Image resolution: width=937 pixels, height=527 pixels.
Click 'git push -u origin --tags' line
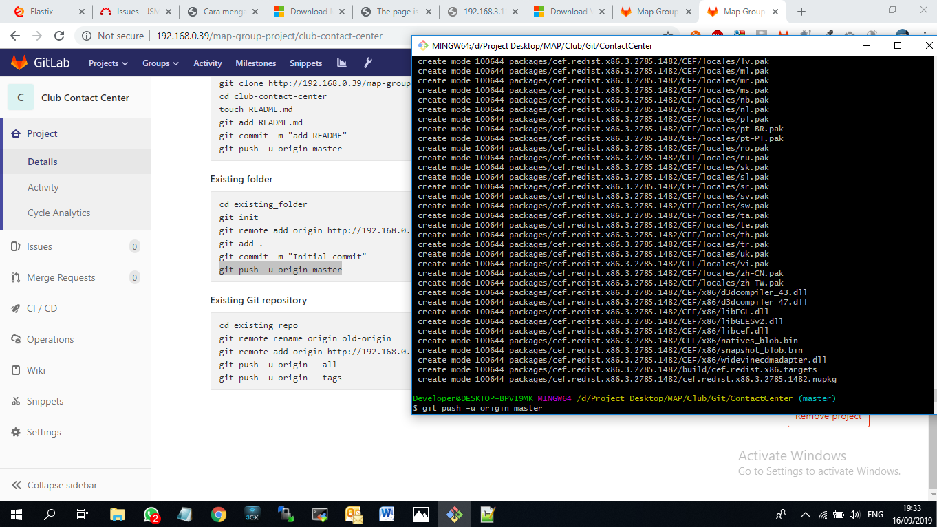[x=281, y=378]
